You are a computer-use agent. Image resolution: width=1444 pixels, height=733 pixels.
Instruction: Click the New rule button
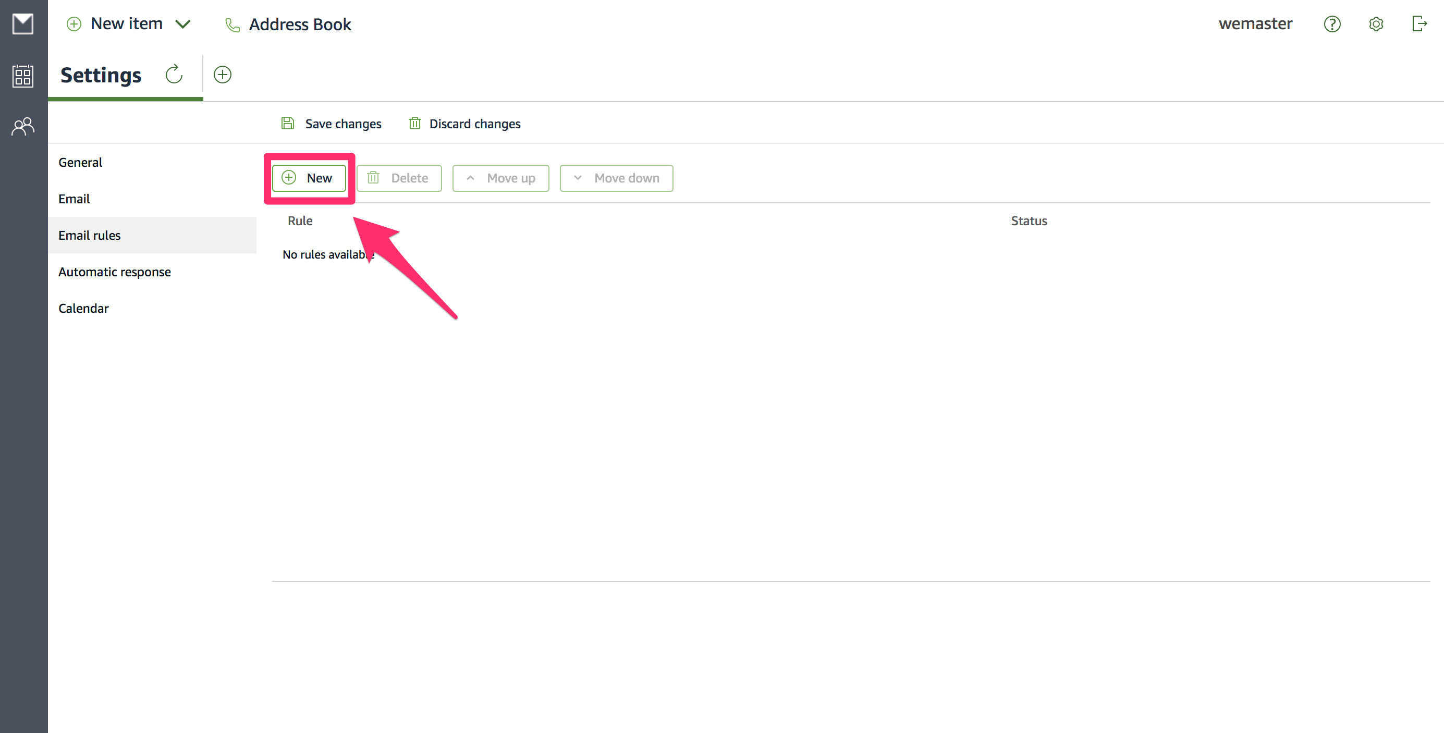309,178
